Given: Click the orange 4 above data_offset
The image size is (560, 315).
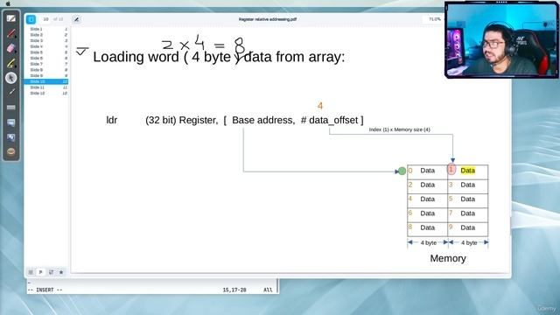Looking at the screenshot, I should point(320,106).
